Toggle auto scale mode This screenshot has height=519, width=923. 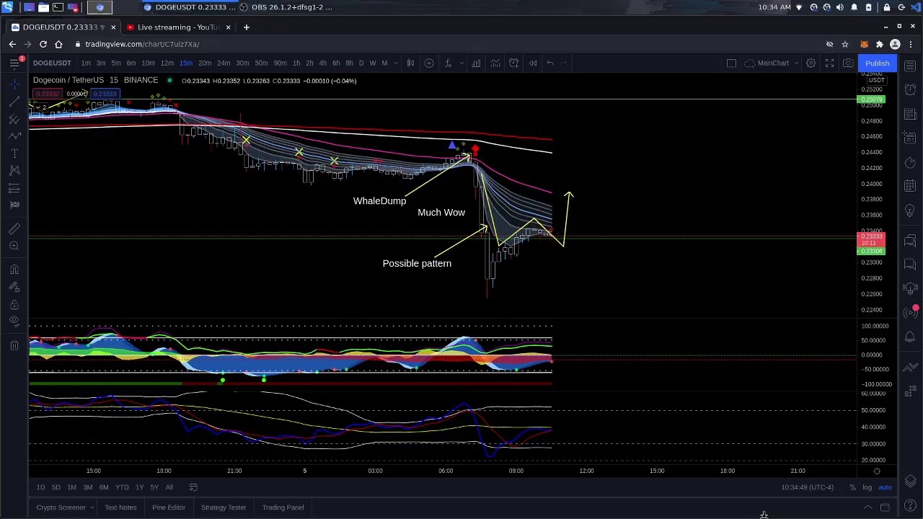pyautogui.click(x=885, y=487)
